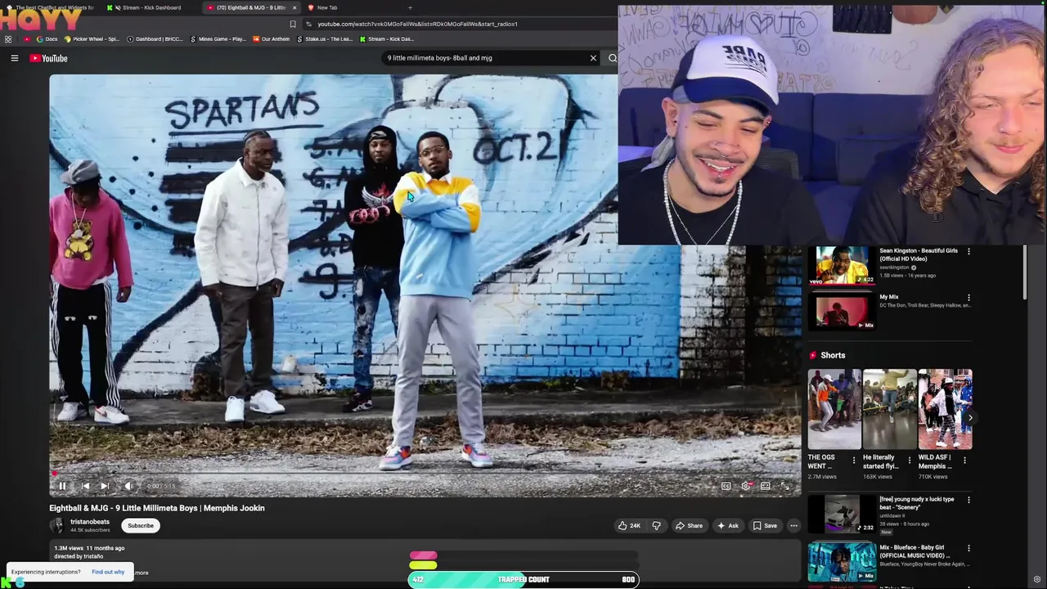Image resolution: width=1047 pixels, height=589 pixels.
Task: Open the 'Docs' bookmark
Action: tap(47, 39)
